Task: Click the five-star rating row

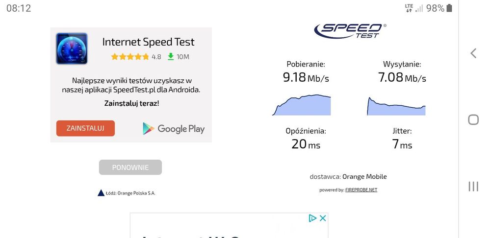Action: tap(130, 57)
